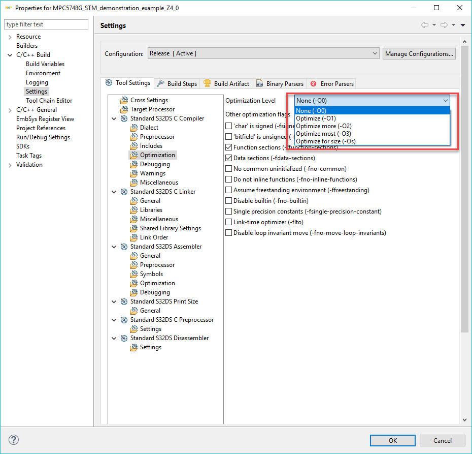The width and height of the screenshot is (472, 454).
Task: Click the Binary Parsers tab icon
Action: click(259, 83)
